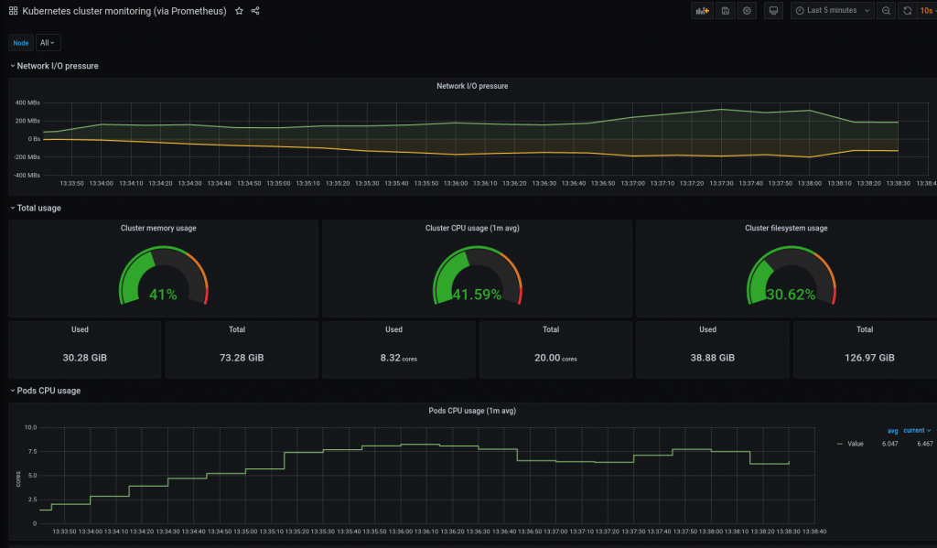This screenshot has width=937, height=548.
Task: Open the dashboards grid icon
Action: (x=13, y=11)
